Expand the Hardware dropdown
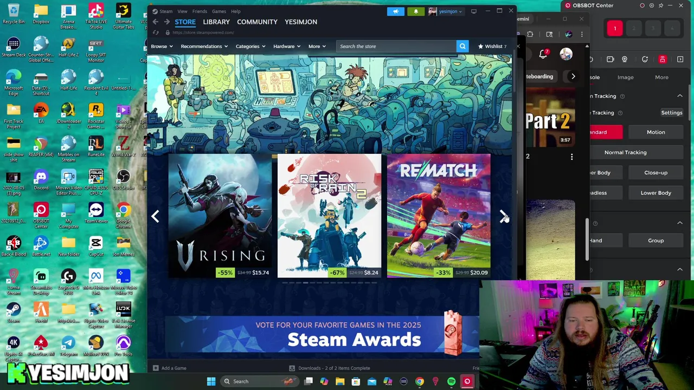This screenshot has height=390, width=694. click(287, 47)
